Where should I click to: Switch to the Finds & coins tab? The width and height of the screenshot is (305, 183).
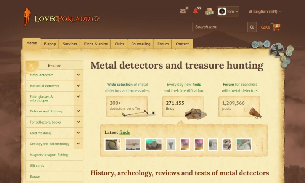95,44
